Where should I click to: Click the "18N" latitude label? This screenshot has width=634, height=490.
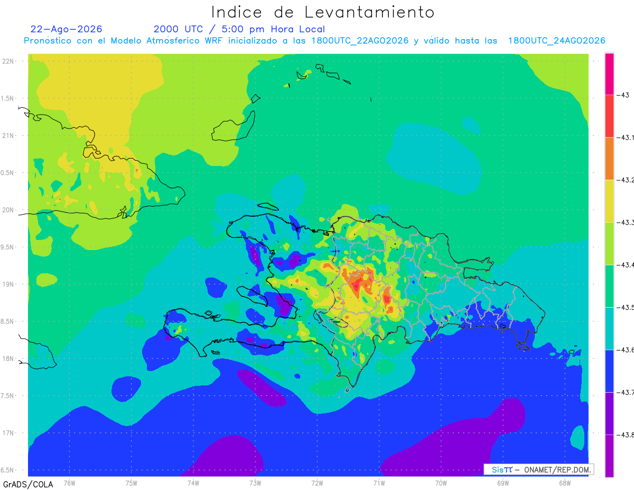pyautogui.click(x=8, y=358)
